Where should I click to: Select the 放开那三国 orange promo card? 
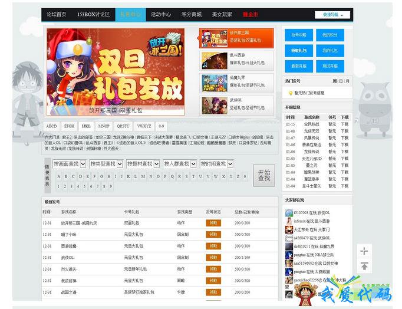tap(236, 38)
